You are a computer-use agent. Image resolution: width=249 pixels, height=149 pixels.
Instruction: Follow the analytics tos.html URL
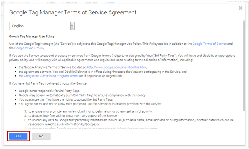pyautogui.click(x=117, y=67)
